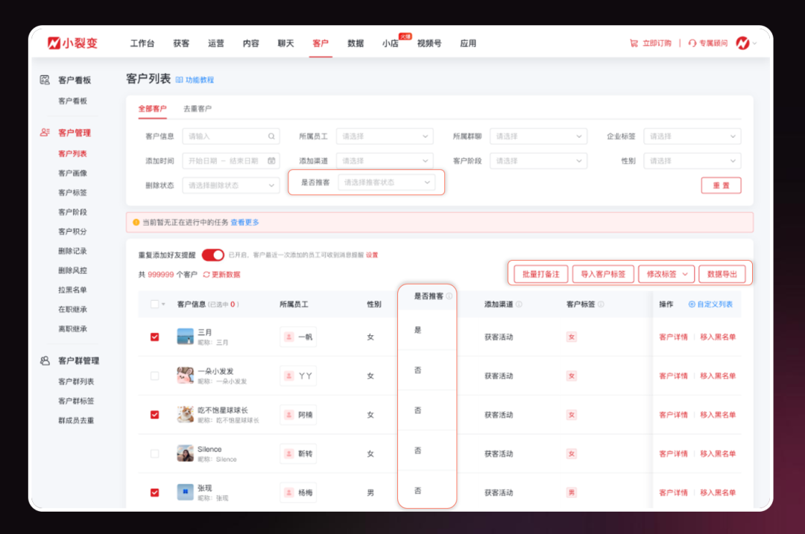Click the info icon next to 是否推客
Viewport: 805px width, 534px height.
[x=449, y=296]
